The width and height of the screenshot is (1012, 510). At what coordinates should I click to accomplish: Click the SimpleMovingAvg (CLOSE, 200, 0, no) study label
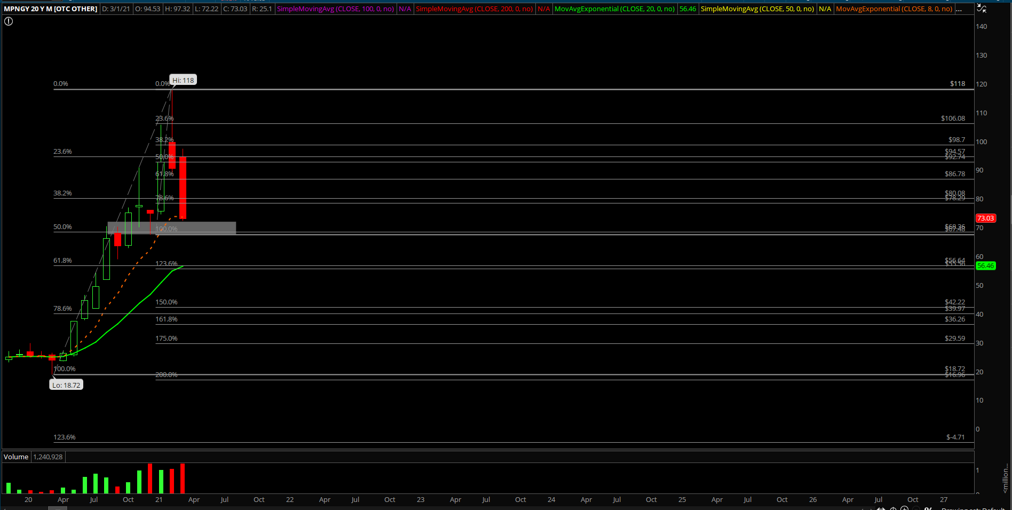click(x=474, y=9)
